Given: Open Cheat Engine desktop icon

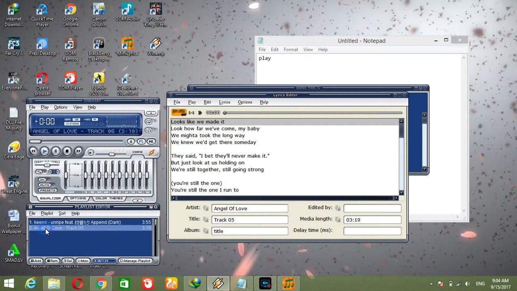Looking at the screenshot, I should pyautogui.click(x=14, y=185).
